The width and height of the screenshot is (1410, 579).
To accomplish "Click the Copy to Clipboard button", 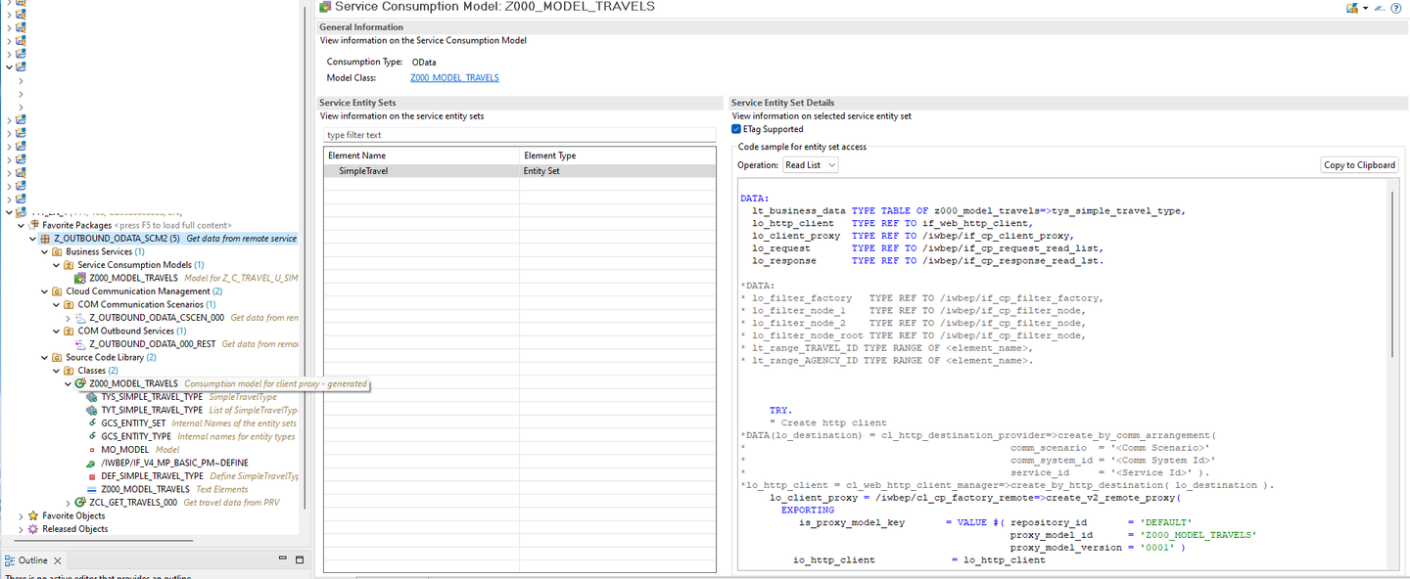I will coord(1359,165).
